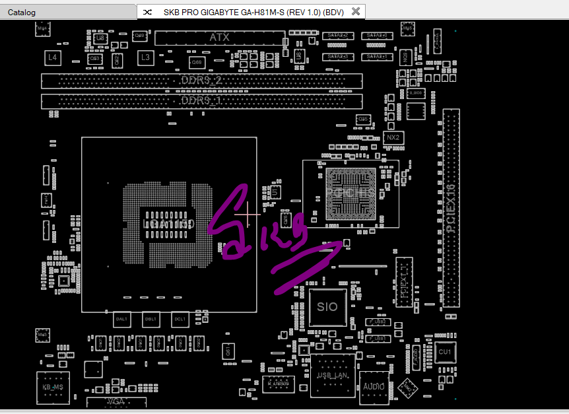The width and height of the screenshot is (569, 414).
Task: Select the AUDIO jack block
Action: [374, 387]
